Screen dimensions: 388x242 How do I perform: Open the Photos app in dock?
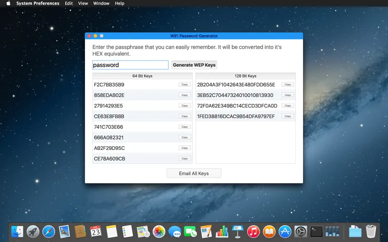click(159, 231)
